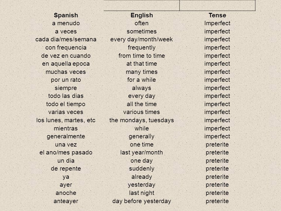Viewport: 281px width, 211px height.
Task: Click 'preterite' beside 'una vez'
Action: point(217,144)
